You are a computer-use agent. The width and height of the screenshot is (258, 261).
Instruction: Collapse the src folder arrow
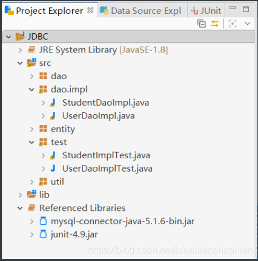point(20,63)
